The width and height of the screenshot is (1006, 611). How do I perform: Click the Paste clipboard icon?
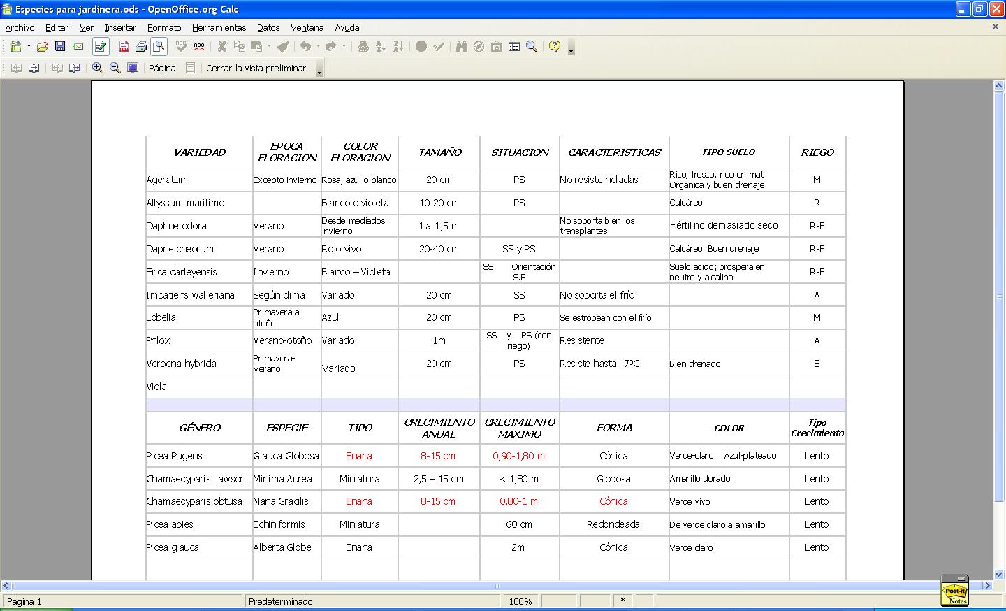tap(256, 47)
